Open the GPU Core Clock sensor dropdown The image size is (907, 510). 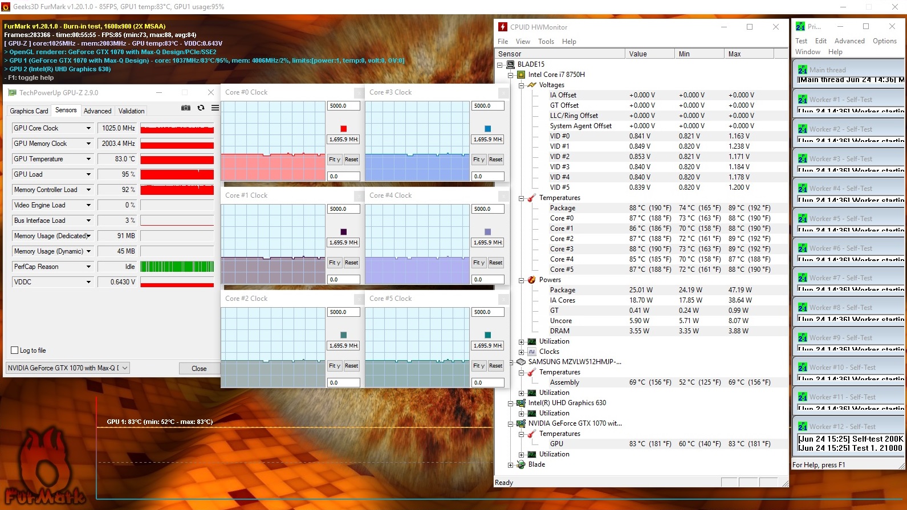click(x=88, y=128)
